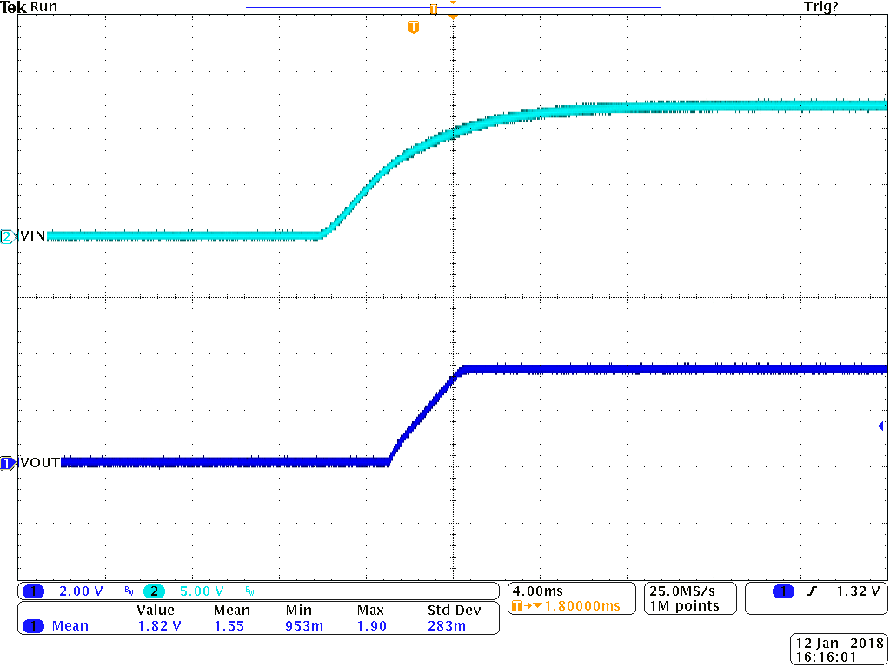Click the Channel 2 bandwidth limit indicator
This screenshot has height=667, width=890.
(252, 591)
